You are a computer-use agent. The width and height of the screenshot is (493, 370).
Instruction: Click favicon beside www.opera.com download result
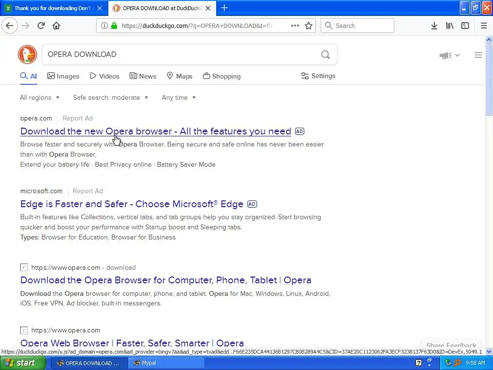coord(24,267)
